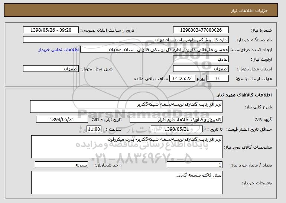Click the تاریخ نیاز به کالا field

(x=62, y=120)
